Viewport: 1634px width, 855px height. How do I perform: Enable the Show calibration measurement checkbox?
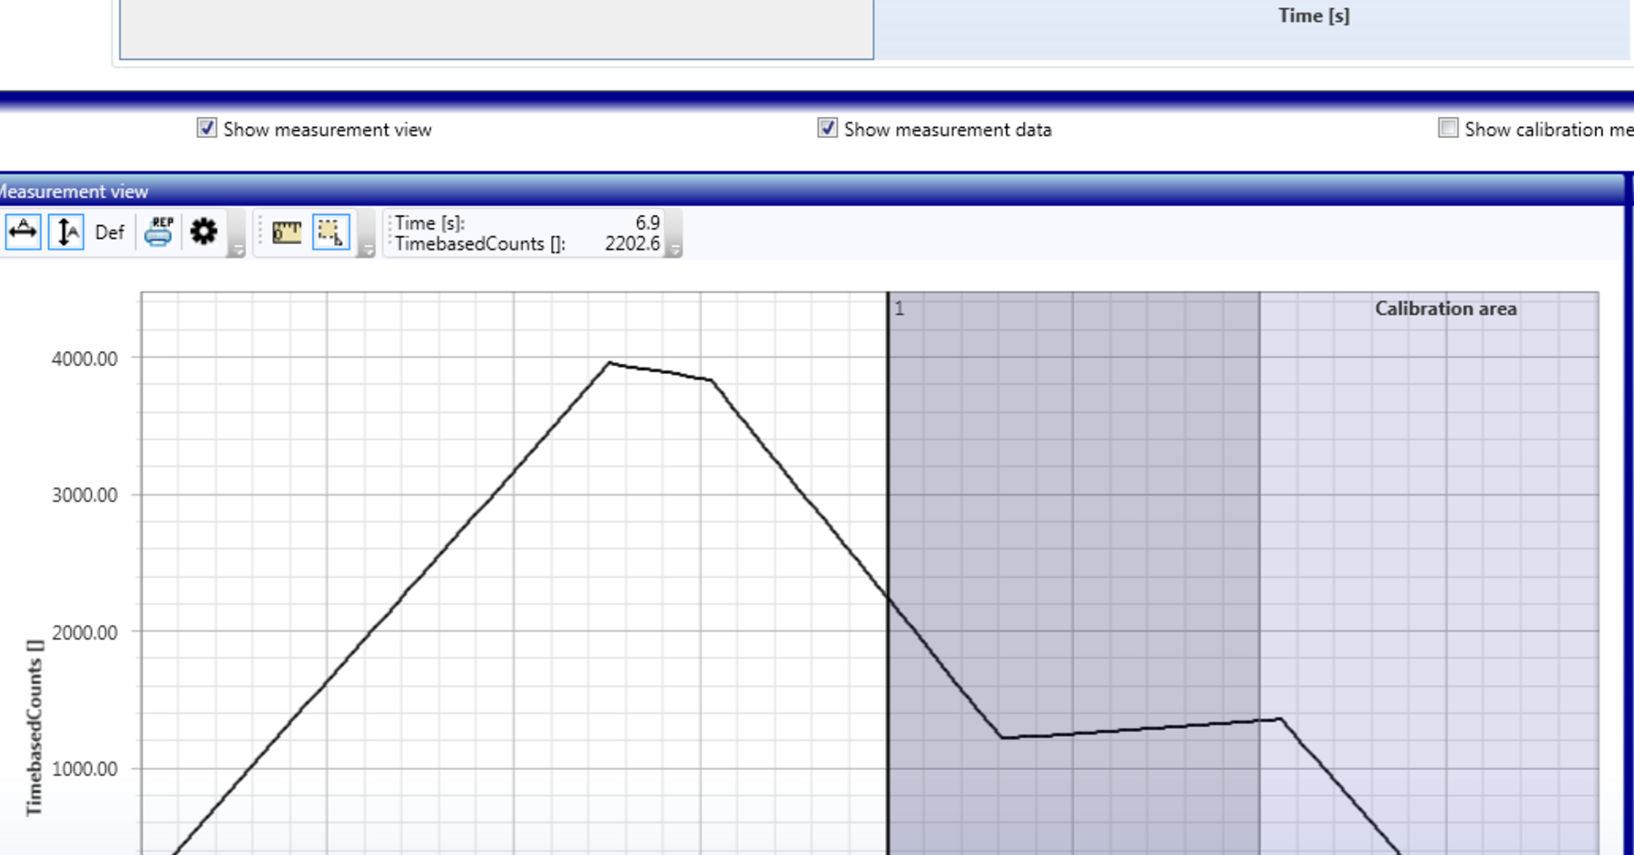[x=1447, y=128]
